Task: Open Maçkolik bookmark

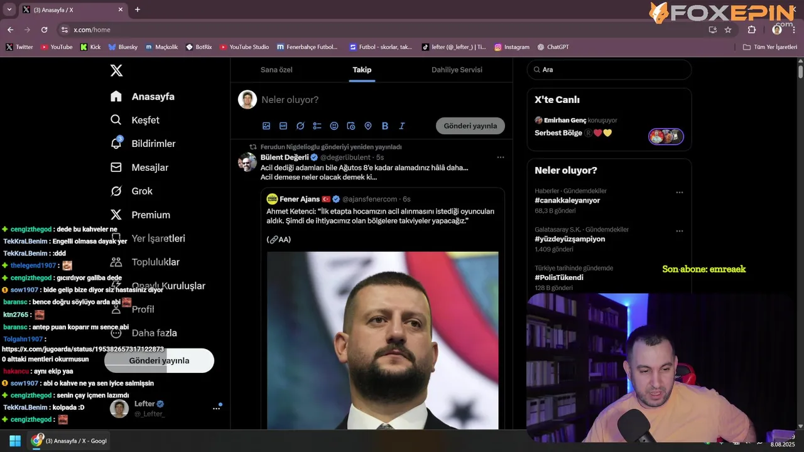Action: coord(161,47)
